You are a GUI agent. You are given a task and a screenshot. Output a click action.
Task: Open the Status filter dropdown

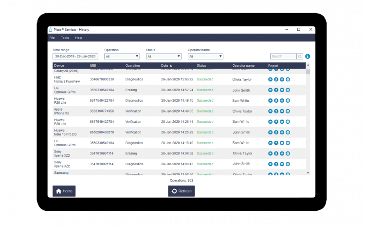pyautogui.click(x=164, y=56)
